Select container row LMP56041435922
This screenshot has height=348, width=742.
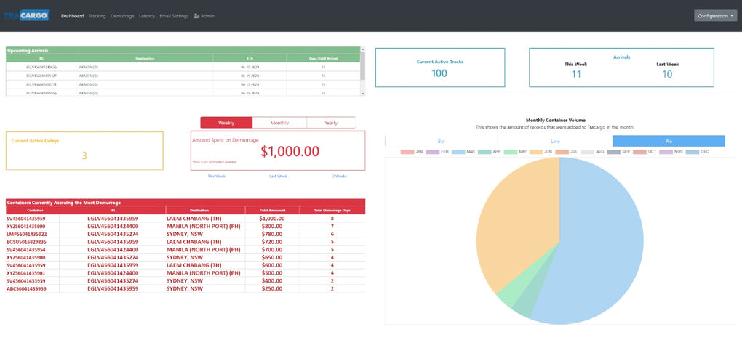click(x=27, y=234)
